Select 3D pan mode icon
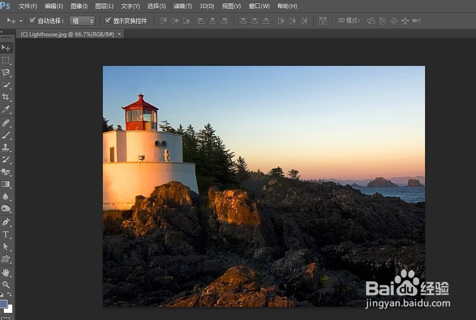 tap(394, 20)
